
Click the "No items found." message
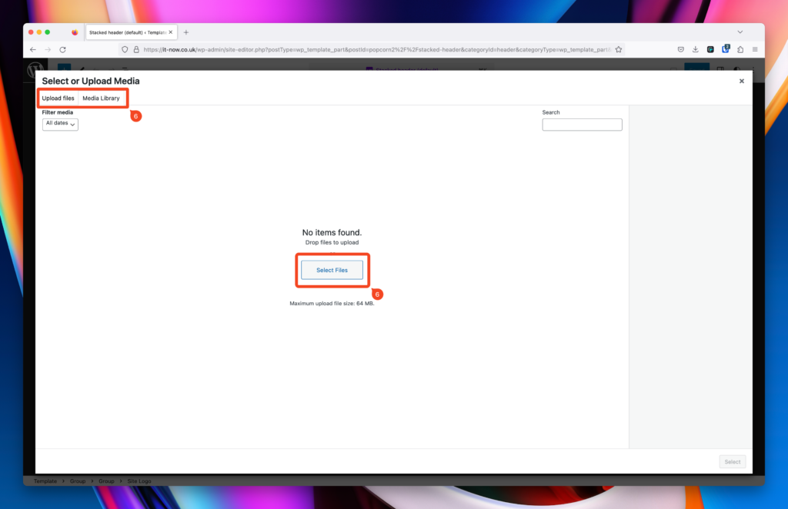coord(332,232)
